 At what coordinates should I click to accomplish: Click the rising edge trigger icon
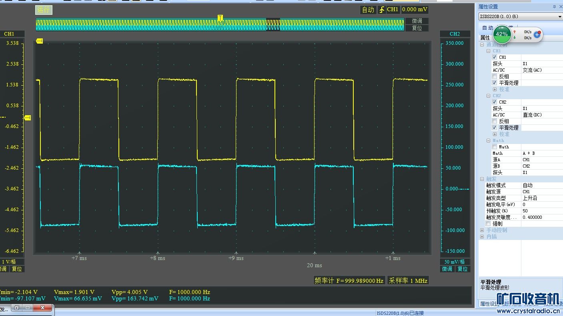[x=382, y=10]
